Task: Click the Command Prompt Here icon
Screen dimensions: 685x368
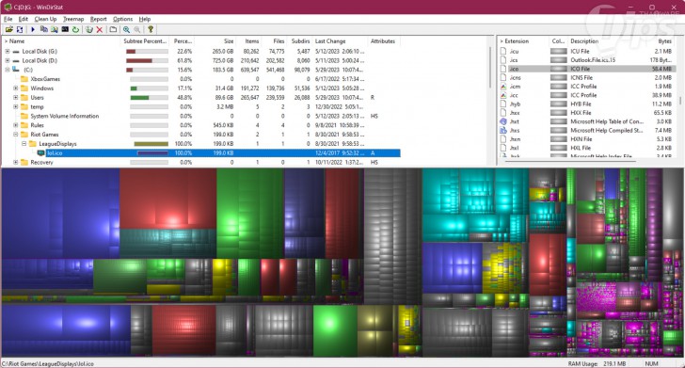Action: coord(65,29)
